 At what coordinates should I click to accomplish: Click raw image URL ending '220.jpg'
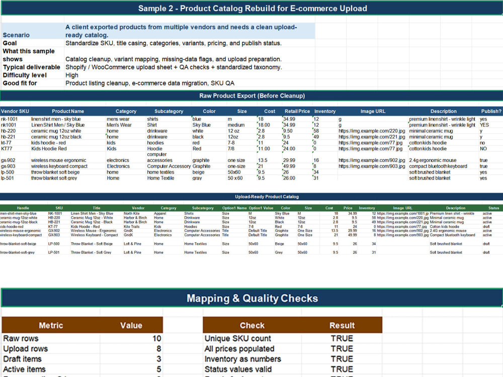click(x=372, y=131)
